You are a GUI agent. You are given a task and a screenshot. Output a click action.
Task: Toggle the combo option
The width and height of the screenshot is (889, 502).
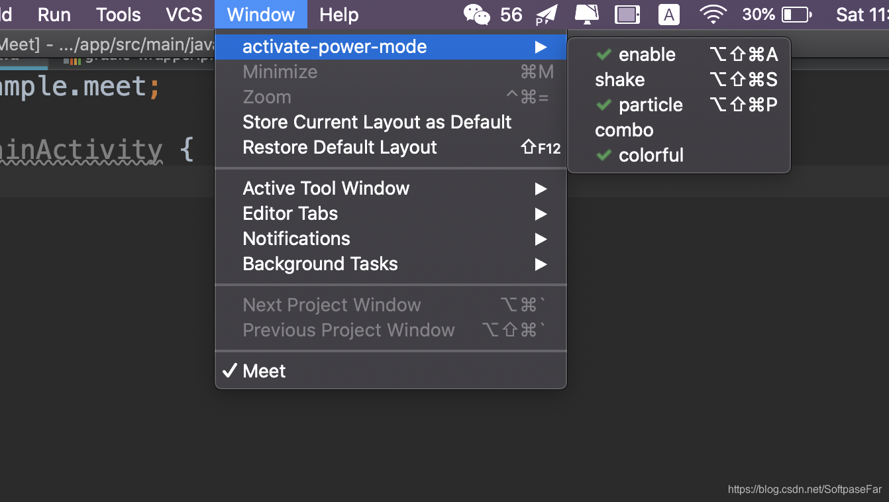(679, 130)
